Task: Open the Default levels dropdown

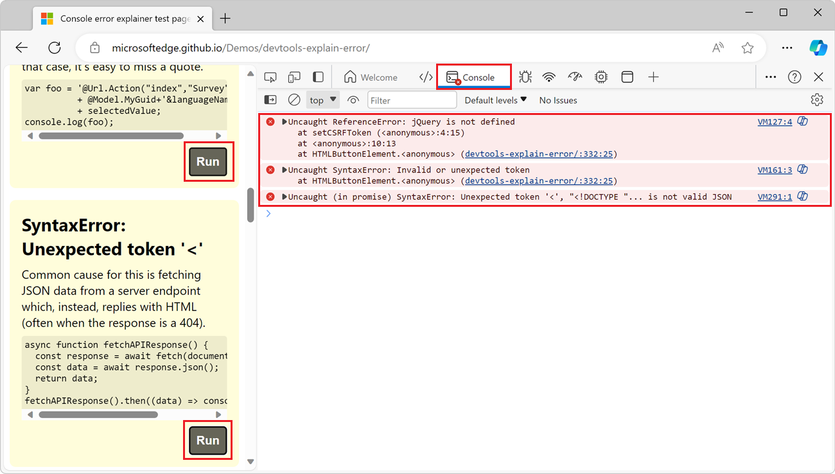Action: [x=495, y=100]
